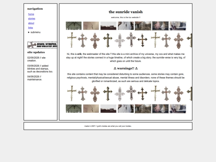Screen dimensions: 216x162
Task: Click silver ornate cross below the warnings text
Action: point(131,93)
